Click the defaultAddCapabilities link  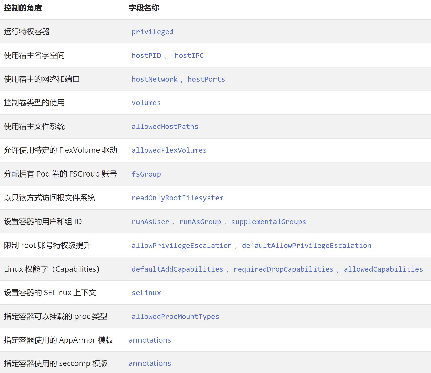point(177,269)
